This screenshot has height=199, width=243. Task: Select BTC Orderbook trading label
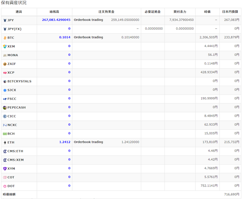click(x=88, y=37)
